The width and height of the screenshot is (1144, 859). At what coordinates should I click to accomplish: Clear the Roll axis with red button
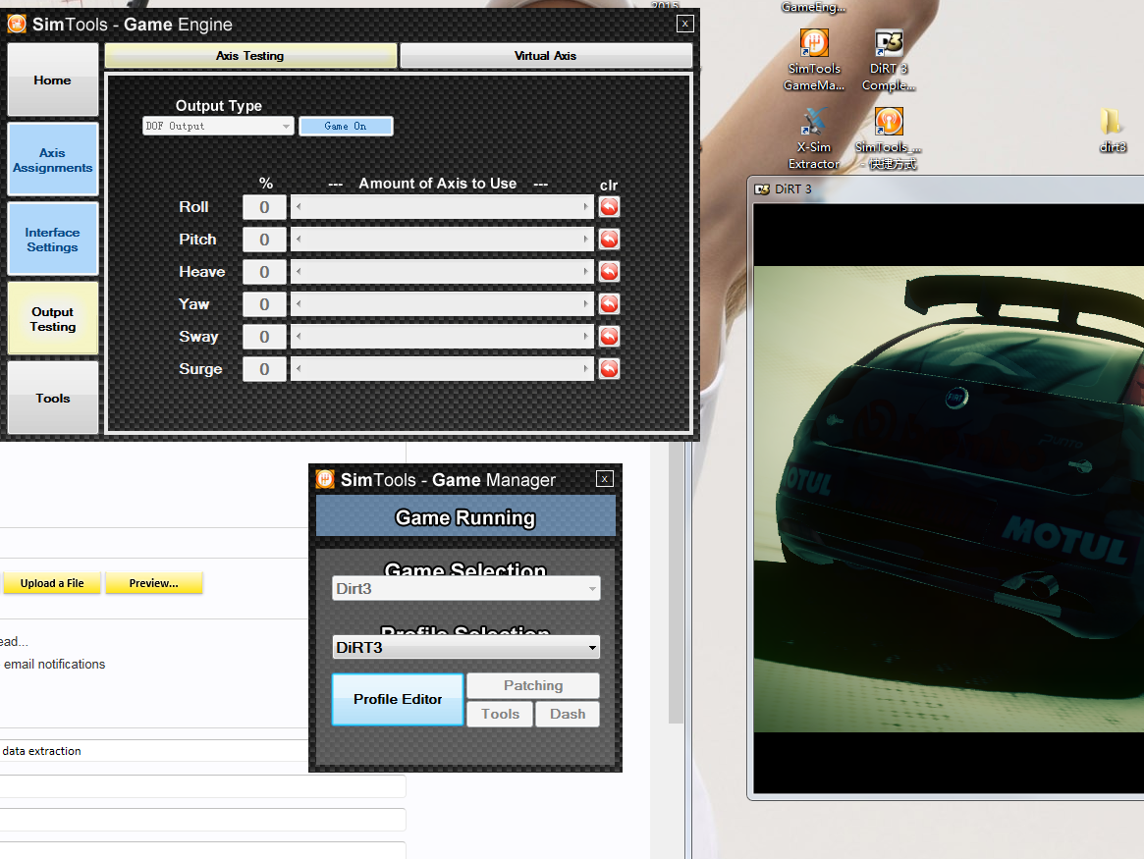pyautogui.click(x=609, y=207)
